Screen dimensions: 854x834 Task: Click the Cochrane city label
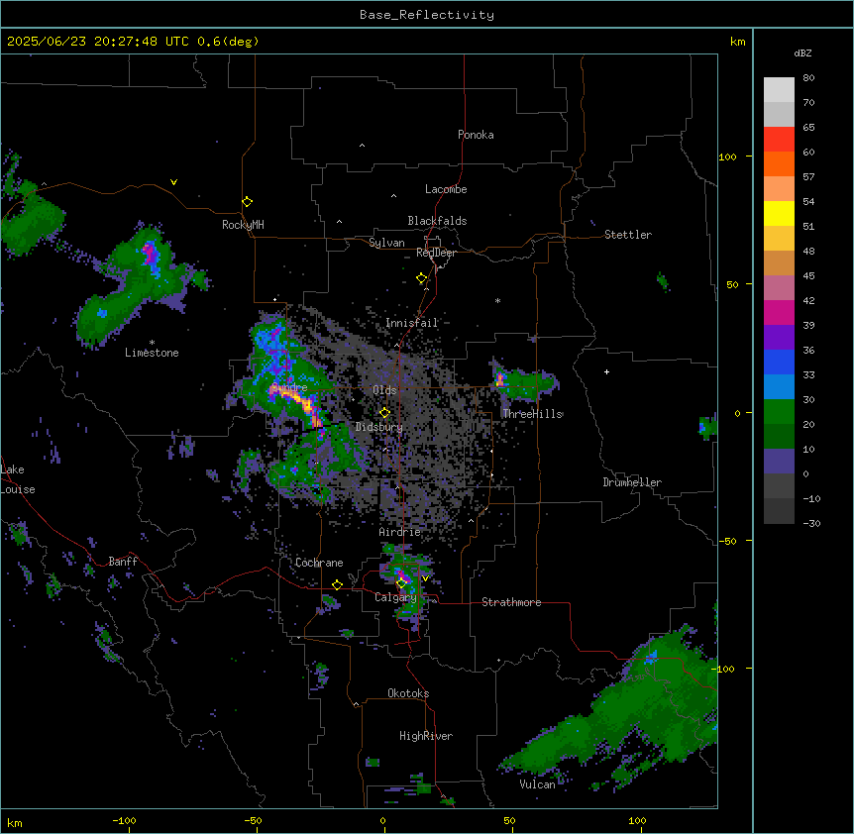tap(319, 563)
